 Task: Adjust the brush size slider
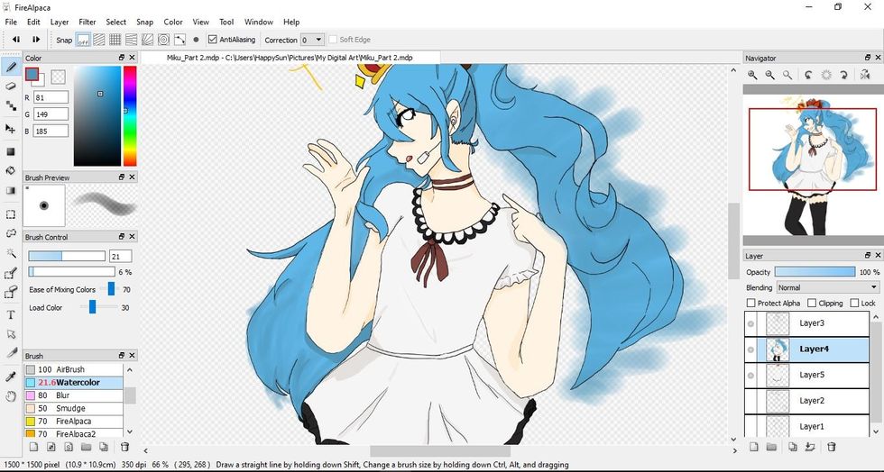point(67,257)
